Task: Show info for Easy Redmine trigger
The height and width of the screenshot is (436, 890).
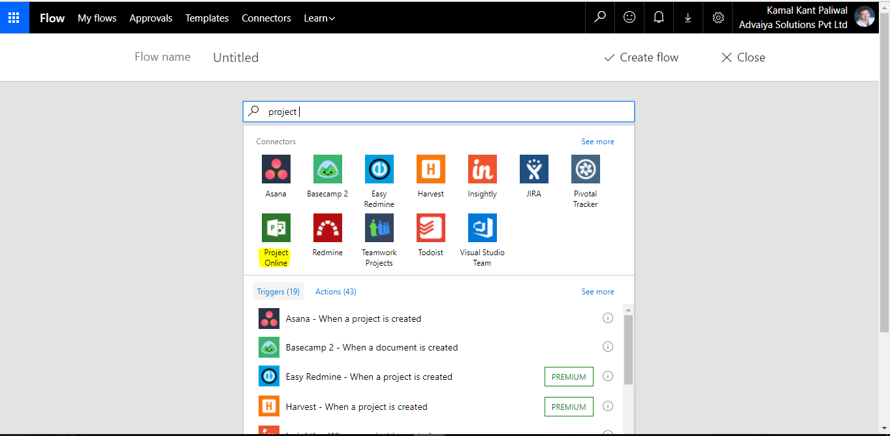Action: pyautogui.click(x=608, y=377)
